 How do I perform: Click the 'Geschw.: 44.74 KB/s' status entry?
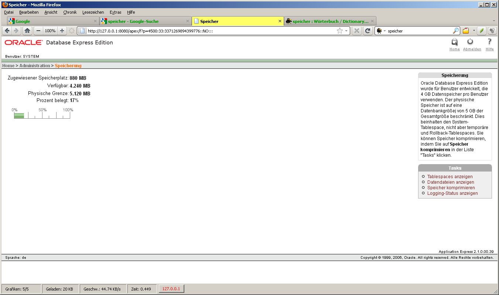(102, 289)
